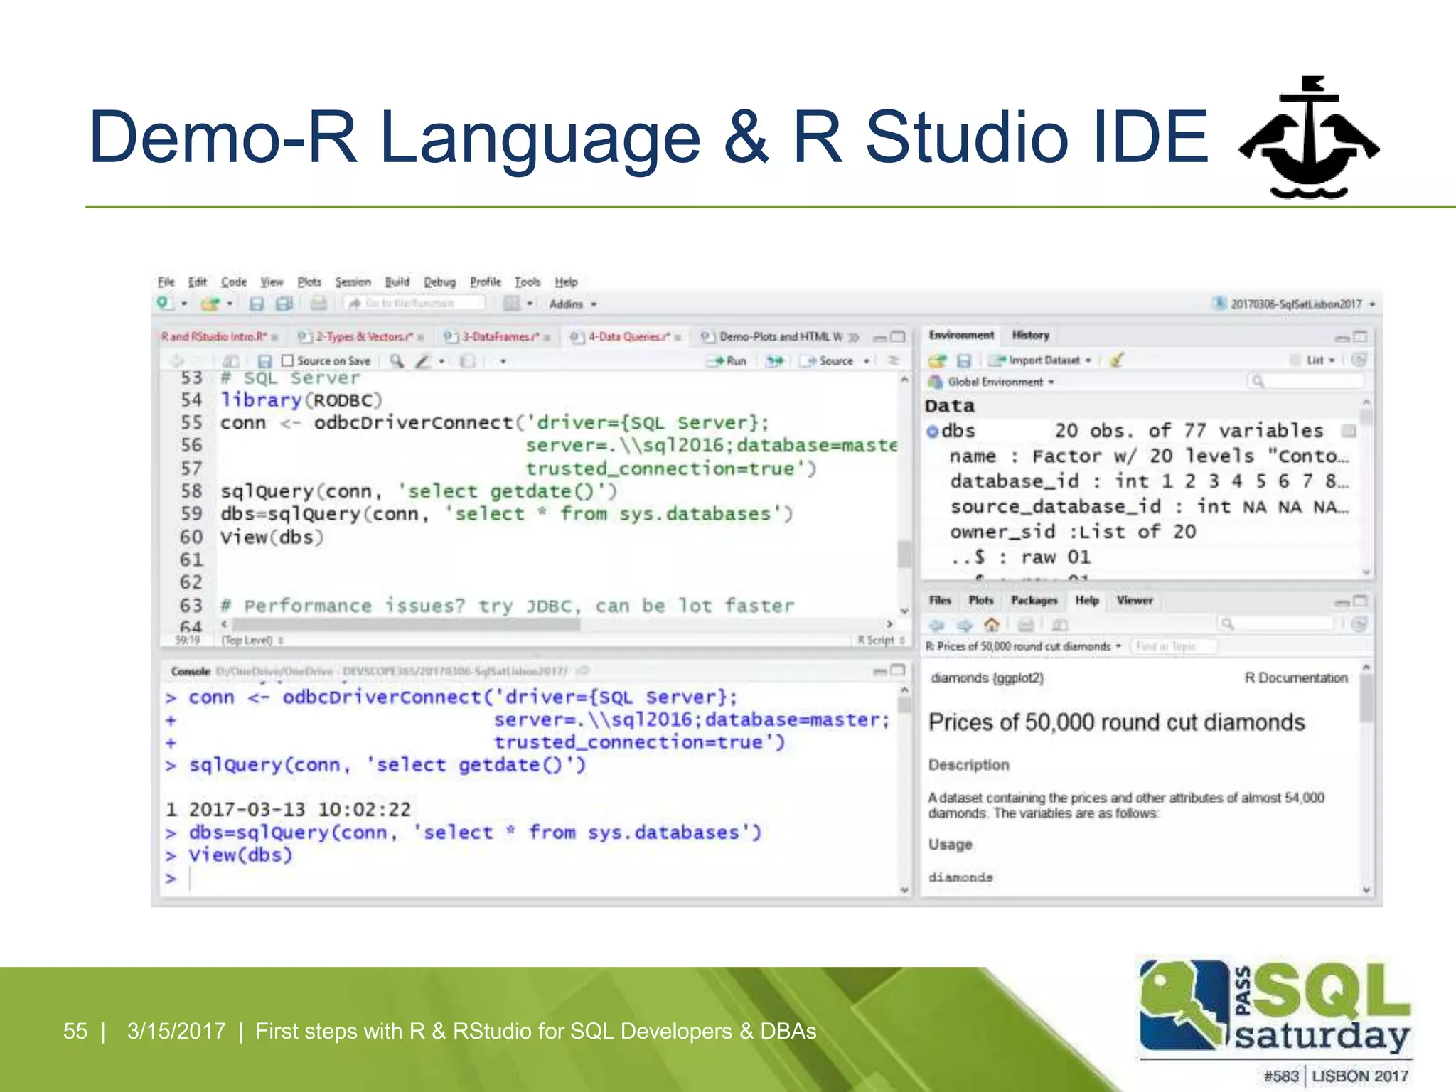Click the Find/Replace magnifier in editor
This screenshot has width=1456, height=1092.
(397, 361)
